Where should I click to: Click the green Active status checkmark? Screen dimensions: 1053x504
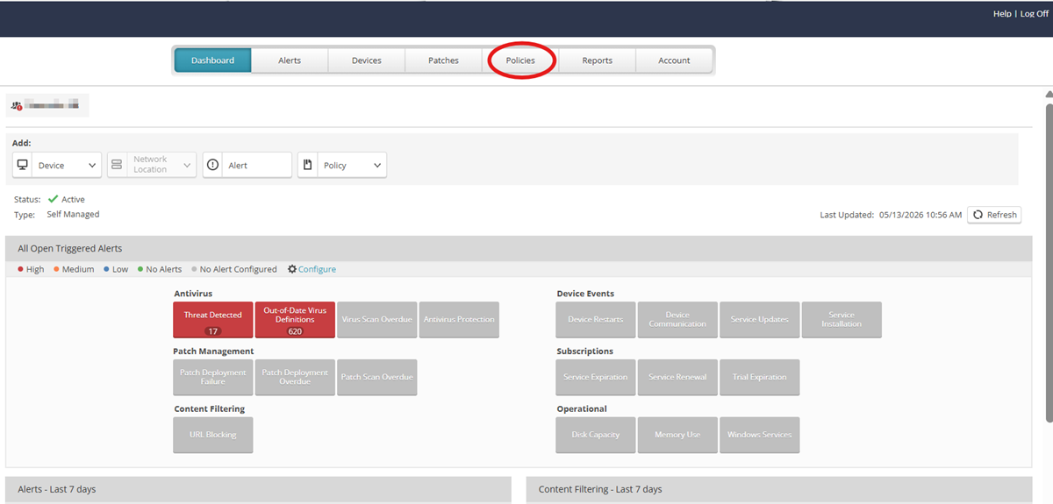(x=54, y=199)
